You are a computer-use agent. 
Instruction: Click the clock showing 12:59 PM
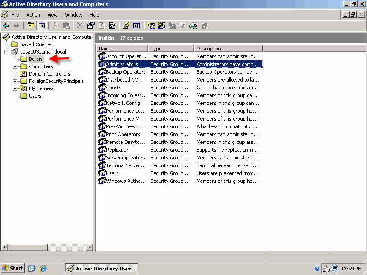pyautogui.click(x=351, y=269)
